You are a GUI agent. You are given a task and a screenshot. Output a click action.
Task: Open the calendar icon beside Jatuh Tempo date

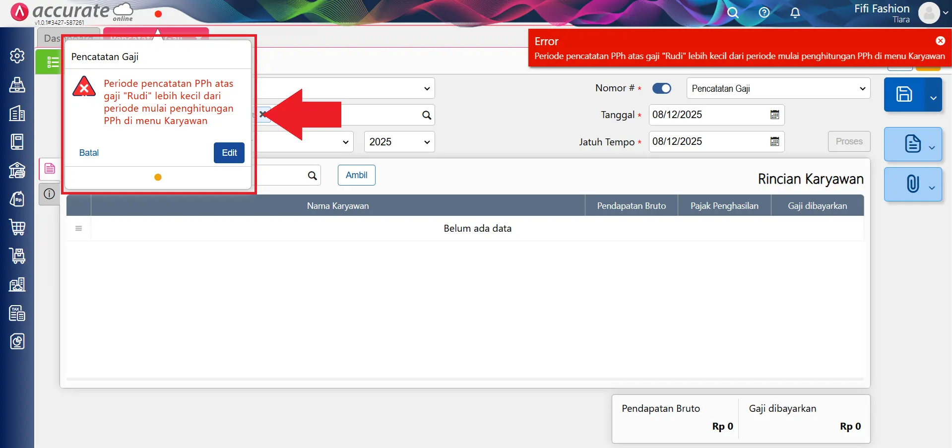[775, 141]
